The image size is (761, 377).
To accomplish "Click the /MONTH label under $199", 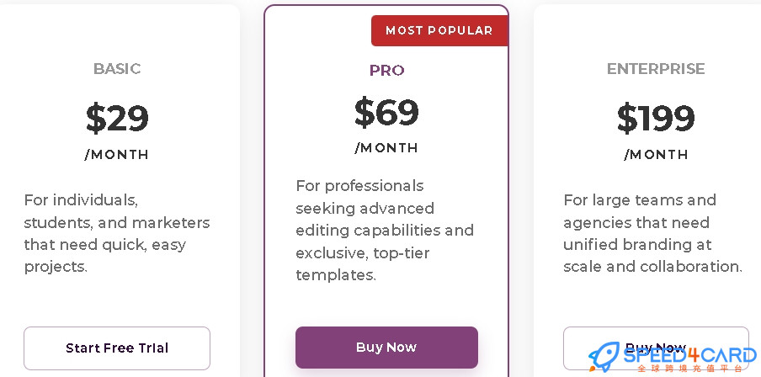I will (x=656, y=155).
